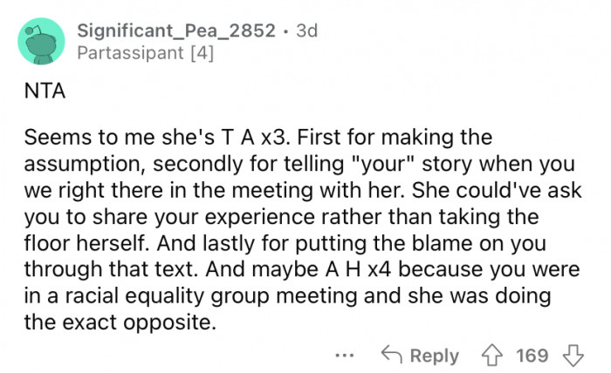Open the green Reddit avatar profile picture
This screenshot has width=611, height=373.
pos(38,41)
